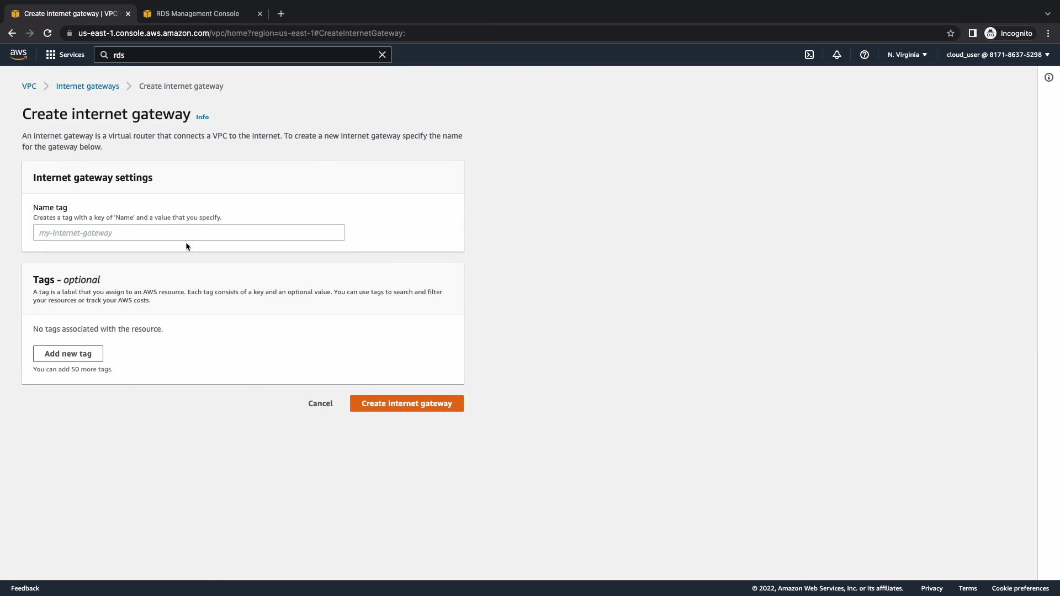Go to Internet gateways breadcrumb link
The image size is (1060, 596).
(x=87, y=86)
